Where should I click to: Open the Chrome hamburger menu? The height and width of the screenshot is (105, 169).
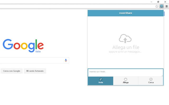(167, 6)
